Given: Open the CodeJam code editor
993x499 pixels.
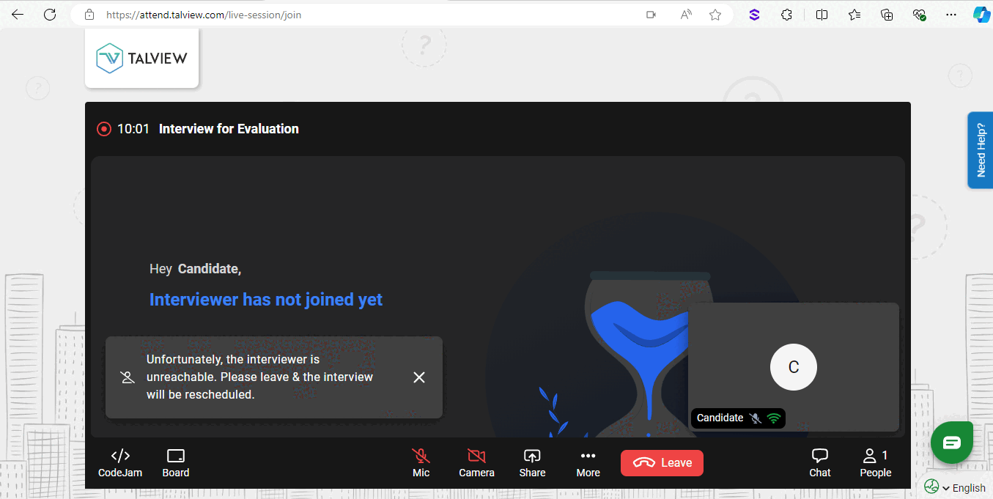Looking at the screenshot, I should click(x=120, y=463).
